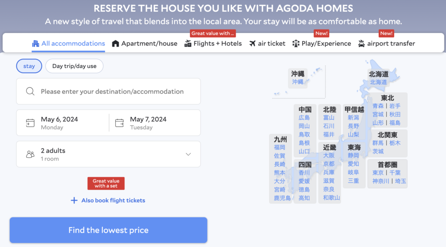Click the All accommodations building icon
The height and width of the screenshot is (247, 446).
[36, 43]
